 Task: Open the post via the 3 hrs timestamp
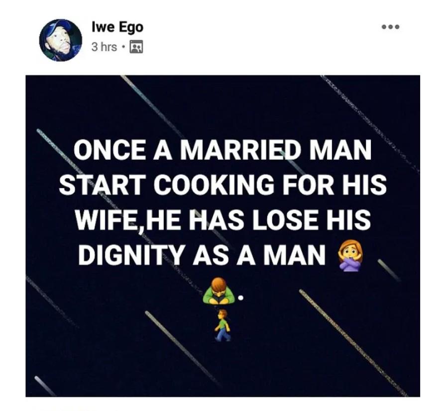105,47
